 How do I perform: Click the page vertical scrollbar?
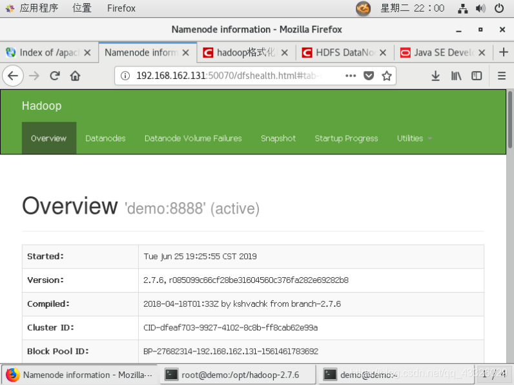[x=509, y=120]
